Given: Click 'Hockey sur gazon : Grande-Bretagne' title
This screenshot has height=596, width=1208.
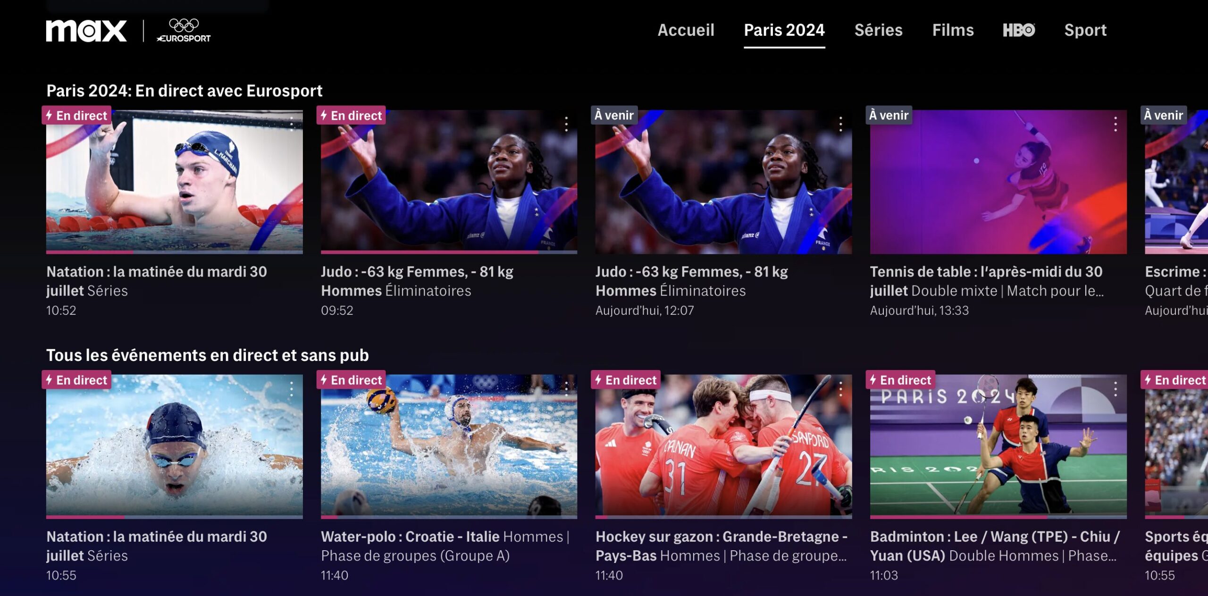Looking at the screenshot, I should [x=721, y=546].
